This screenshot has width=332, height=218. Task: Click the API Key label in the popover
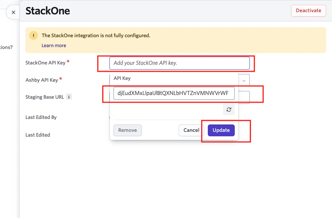tap(122, 78)
